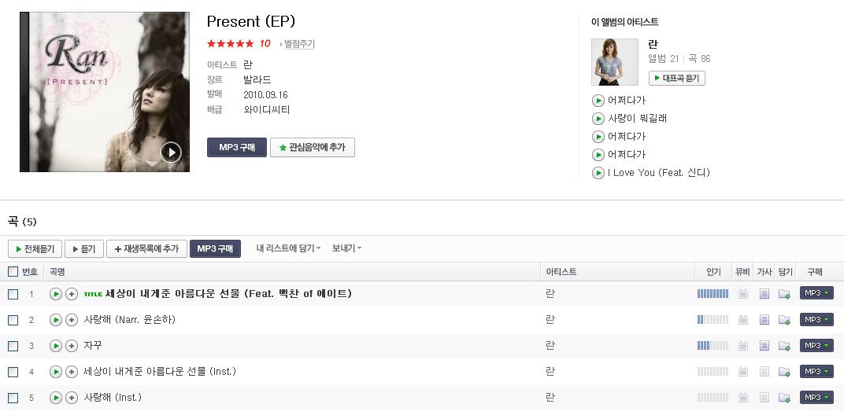Save track 3 using the folder icon

tap(784, 346)
